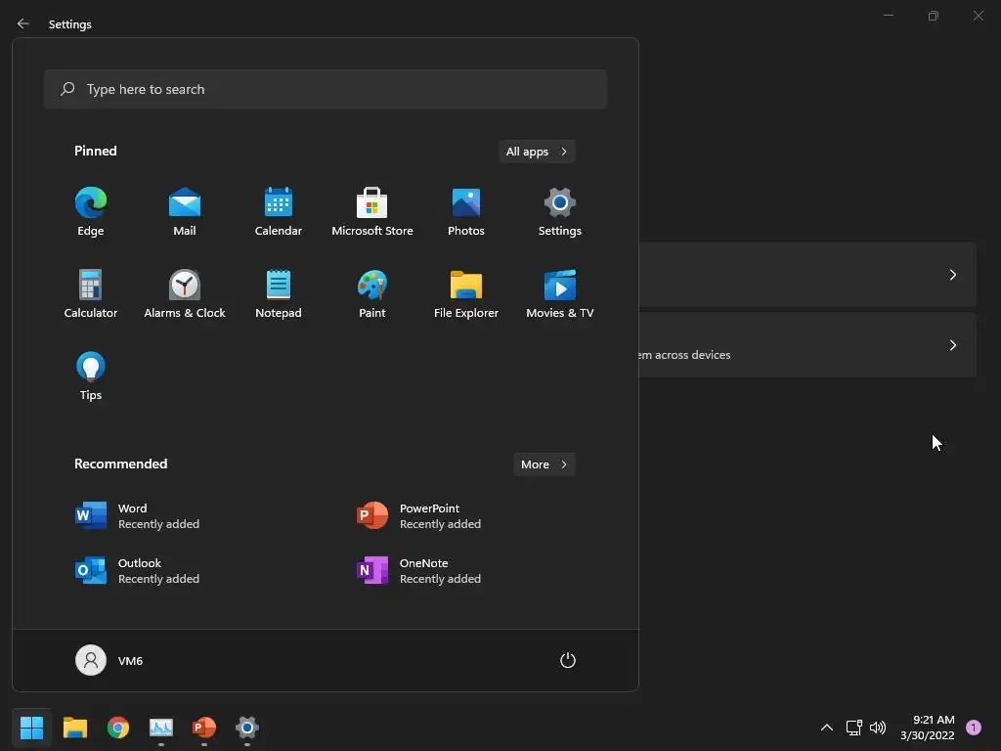
Task: Open the Calendar pinned app
Action: 279,212
